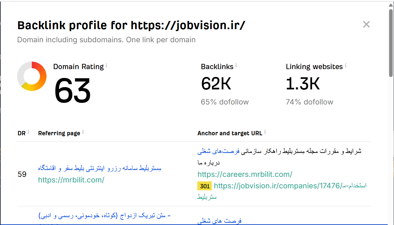The height and width of the screenshot is (225, 394).
Task: Open the https://mrbilit.com/ link
Action: tap(71, 180)
